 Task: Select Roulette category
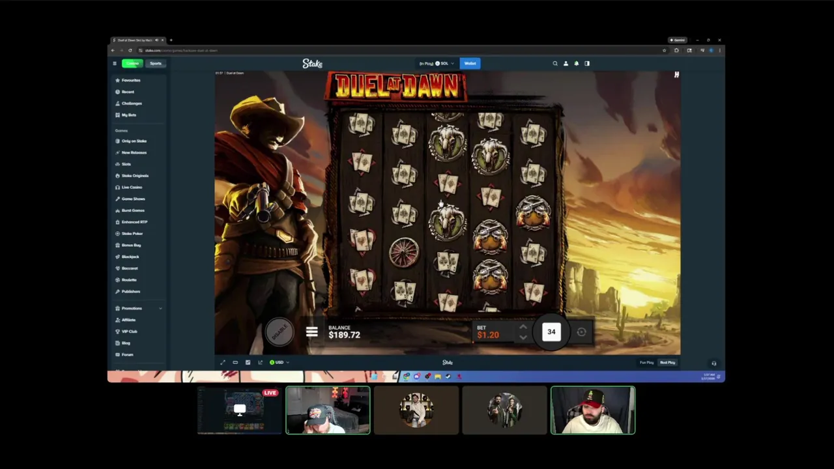126,280
